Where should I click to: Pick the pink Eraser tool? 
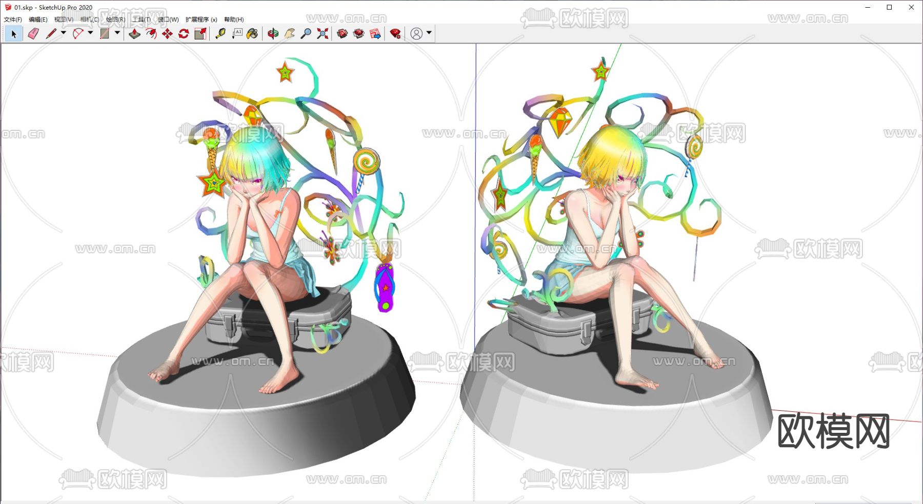pyautogui.click(x=33, y=34)
